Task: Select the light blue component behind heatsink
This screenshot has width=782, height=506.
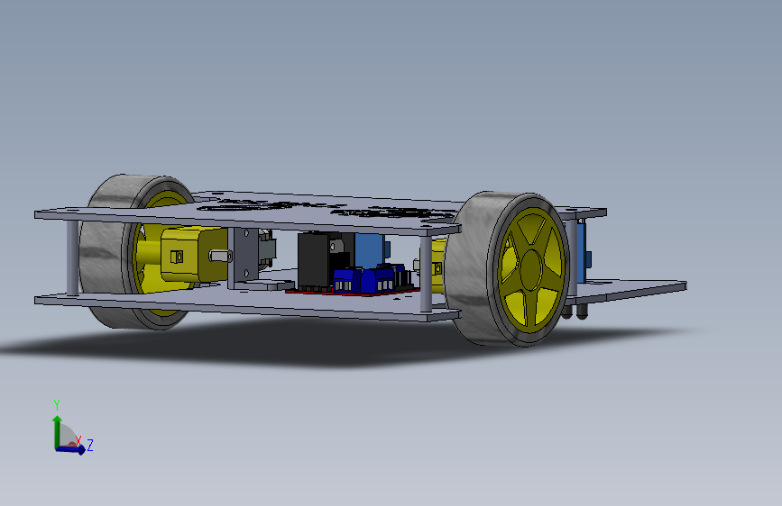Action: (370, 249)
